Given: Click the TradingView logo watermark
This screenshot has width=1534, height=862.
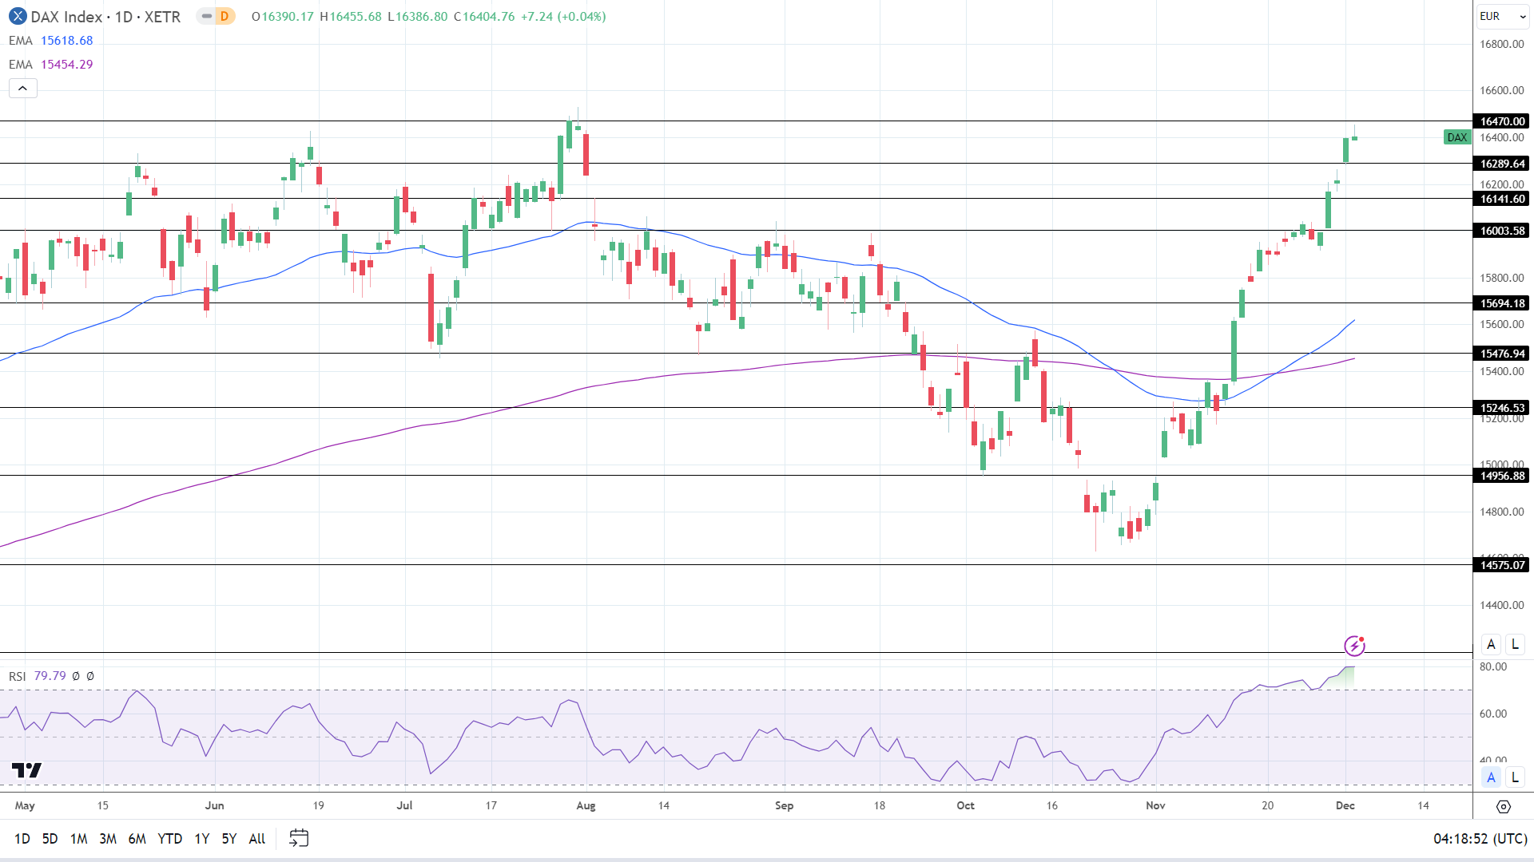Looking at the screenshot, I should coord(26,770).
